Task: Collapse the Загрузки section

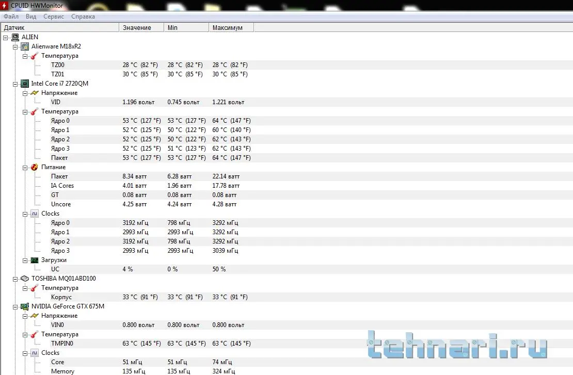Action: click(25, 260)
